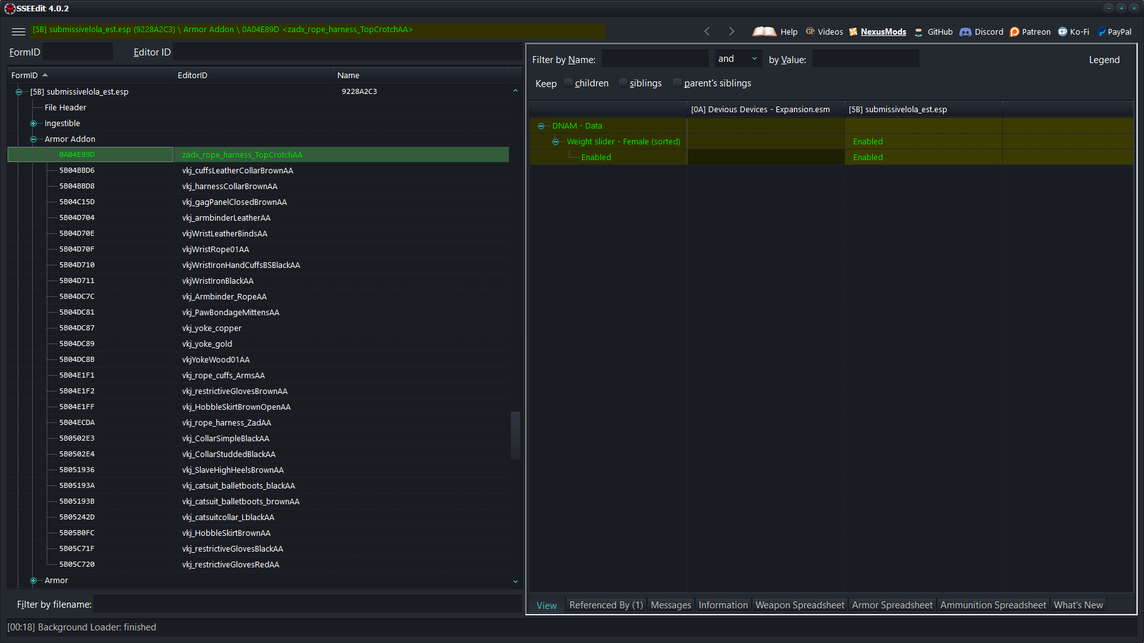Collapse the submissivelola_est.esp tree node
This screenshot has height=643, width=1144.
tap(19, 92)
